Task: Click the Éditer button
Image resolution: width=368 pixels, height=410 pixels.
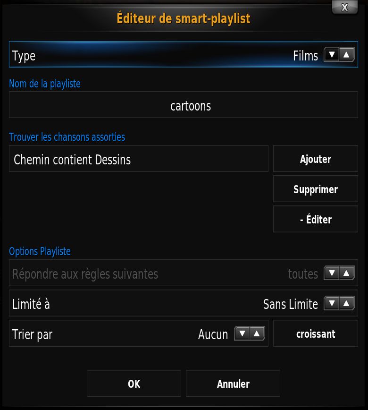Action: point(316,219)
